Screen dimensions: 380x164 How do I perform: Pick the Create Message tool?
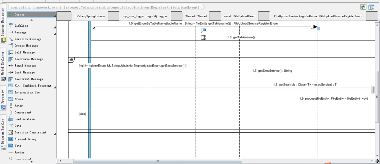[x=26, y=46]
